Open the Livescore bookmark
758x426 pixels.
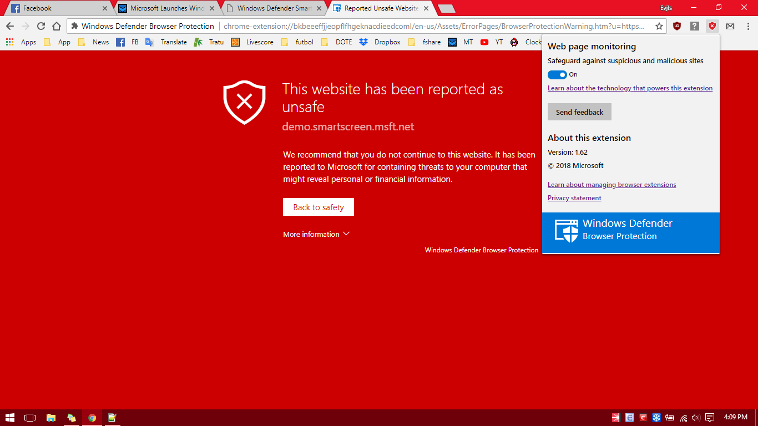pos(252,42)
